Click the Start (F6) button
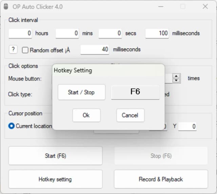This screenshot has width=217, height=194. 55,156
